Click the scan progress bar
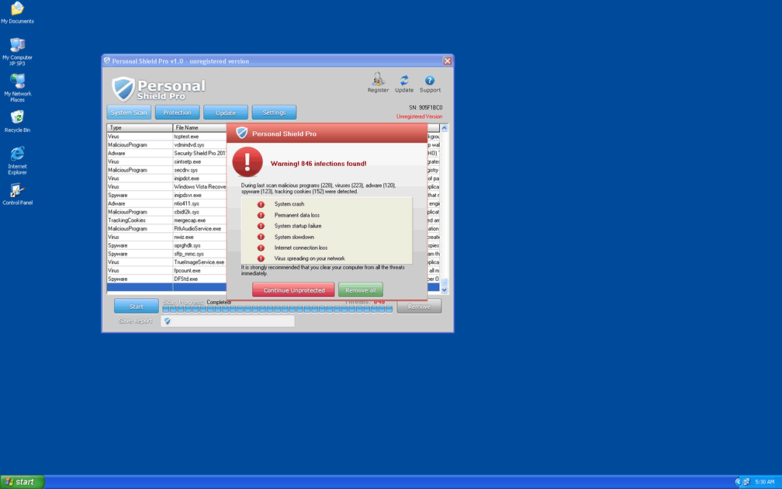 277,309
